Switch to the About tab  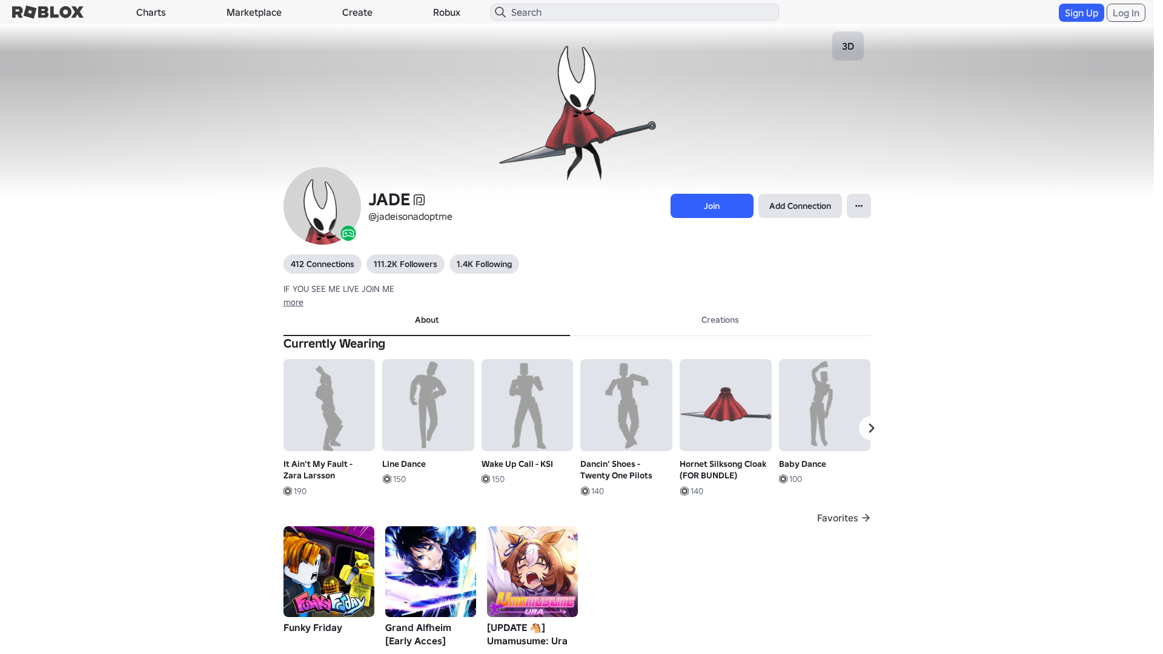tap(426, 320)
